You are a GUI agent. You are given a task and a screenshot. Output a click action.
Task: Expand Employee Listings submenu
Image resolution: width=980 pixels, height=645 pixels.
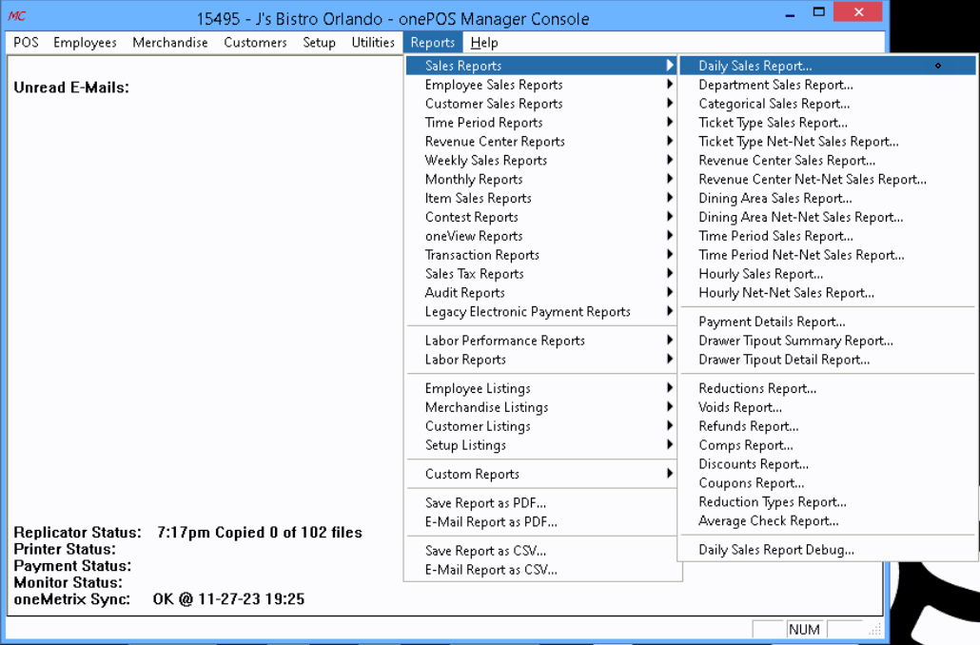(541, 388)
